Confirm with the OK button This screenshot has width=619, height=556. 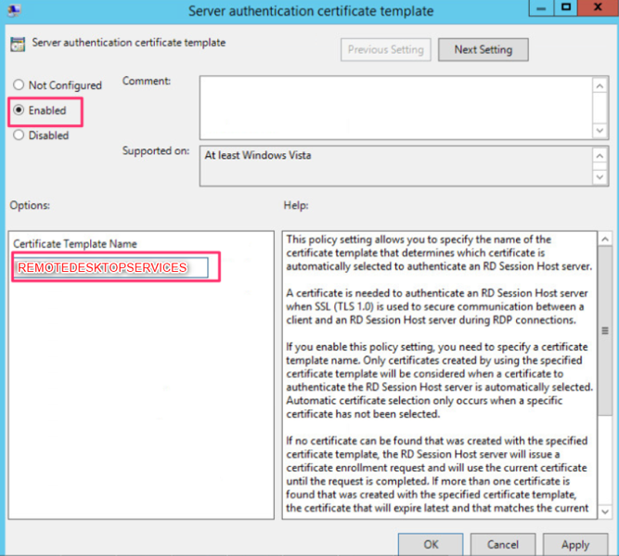(431, 545)
